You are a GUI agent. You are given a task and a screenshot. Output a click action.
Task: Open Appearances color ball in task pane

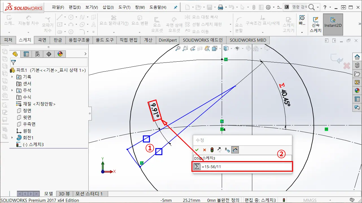point(357,91)
